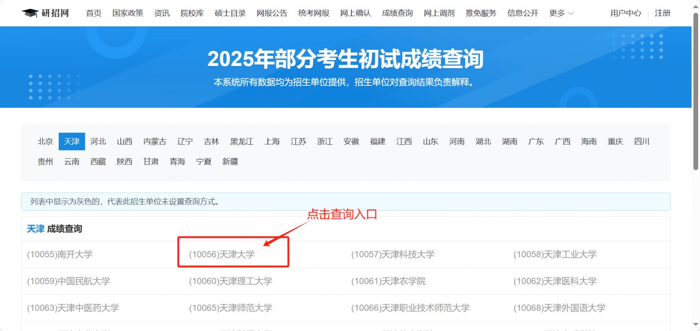
Task: Open the 首页 nav item
Action: tap(94, 13)
